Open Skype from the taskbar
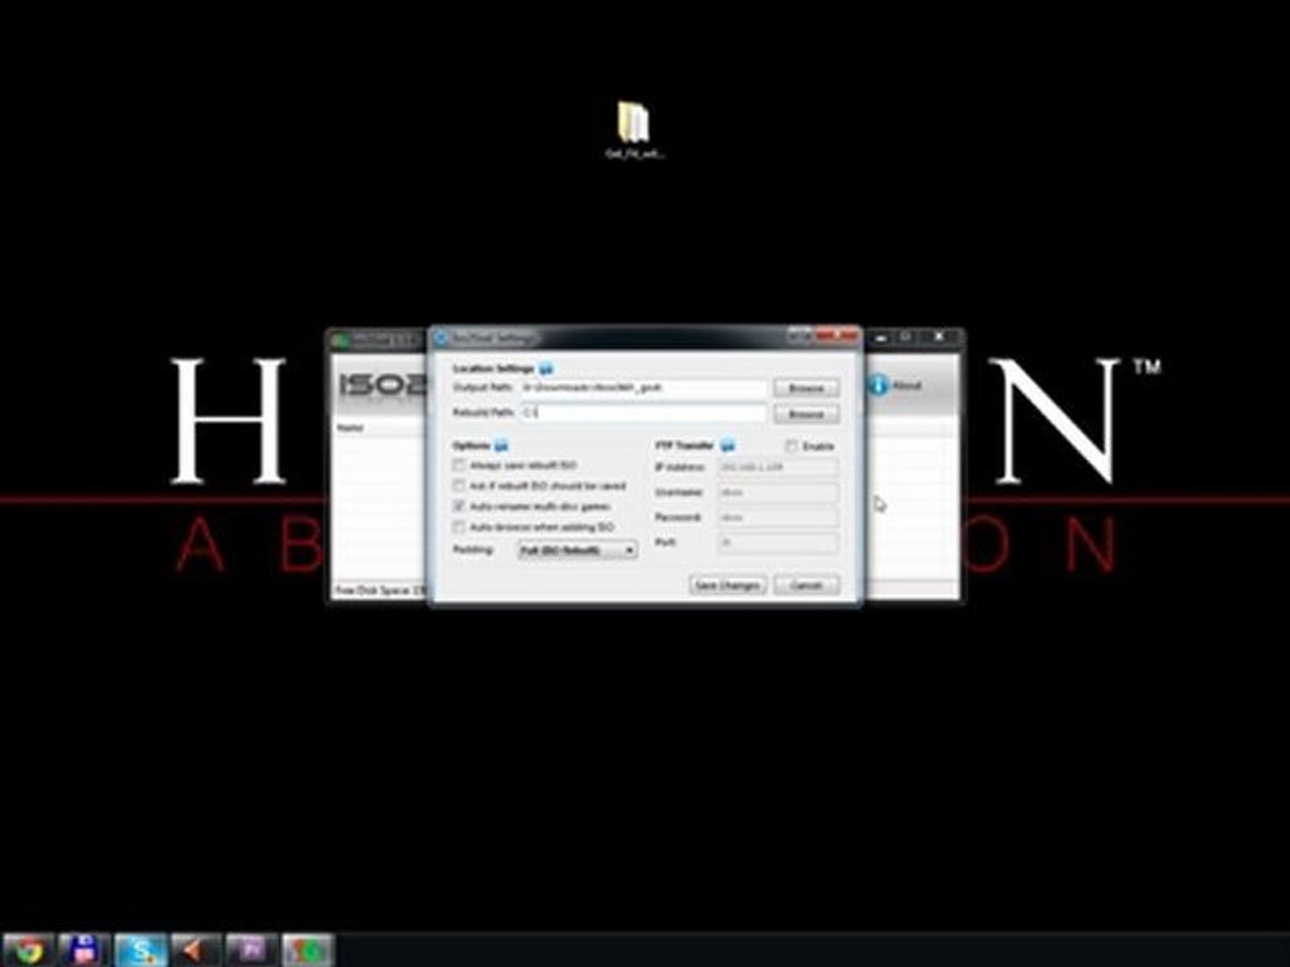 point(141,950)
